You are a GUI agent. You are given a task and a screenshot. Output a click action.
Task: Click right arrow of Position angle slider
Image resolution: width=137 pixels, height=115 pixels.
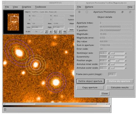click(x=126, y=61)
